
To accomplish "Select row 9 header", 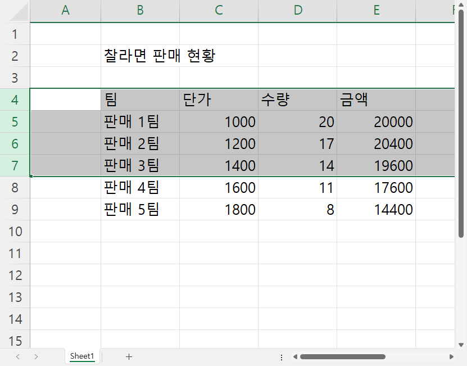I will [15, 209].
